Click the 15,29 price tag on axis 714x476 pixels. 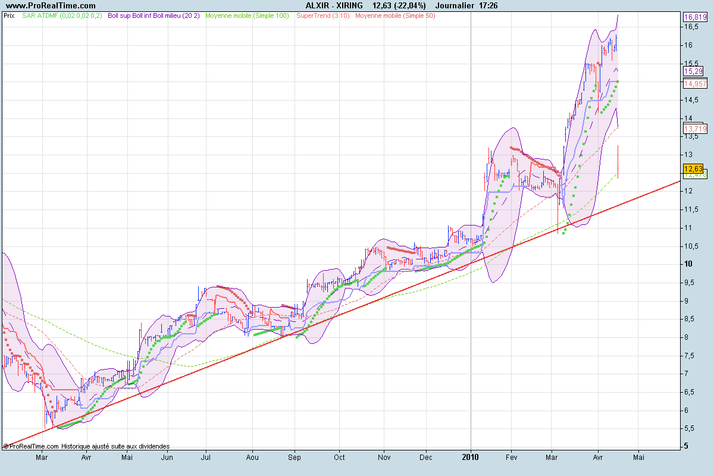point(693,71)
